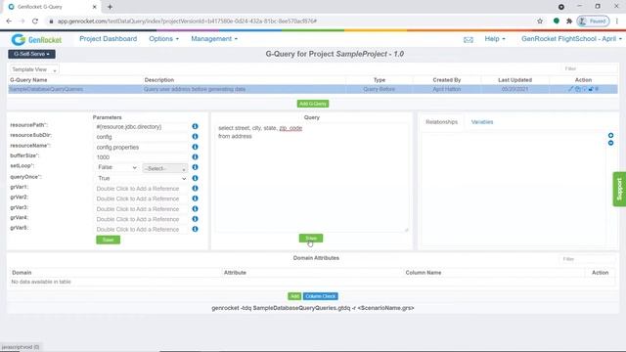Click the grVar1 reference field
This screenshot has width=626, height=352.
click(141, 189)
